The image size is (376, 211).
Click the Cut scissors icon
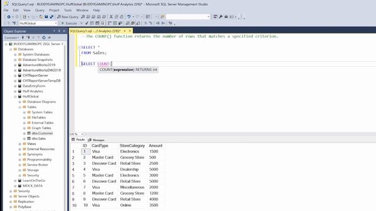click(111, 17)
